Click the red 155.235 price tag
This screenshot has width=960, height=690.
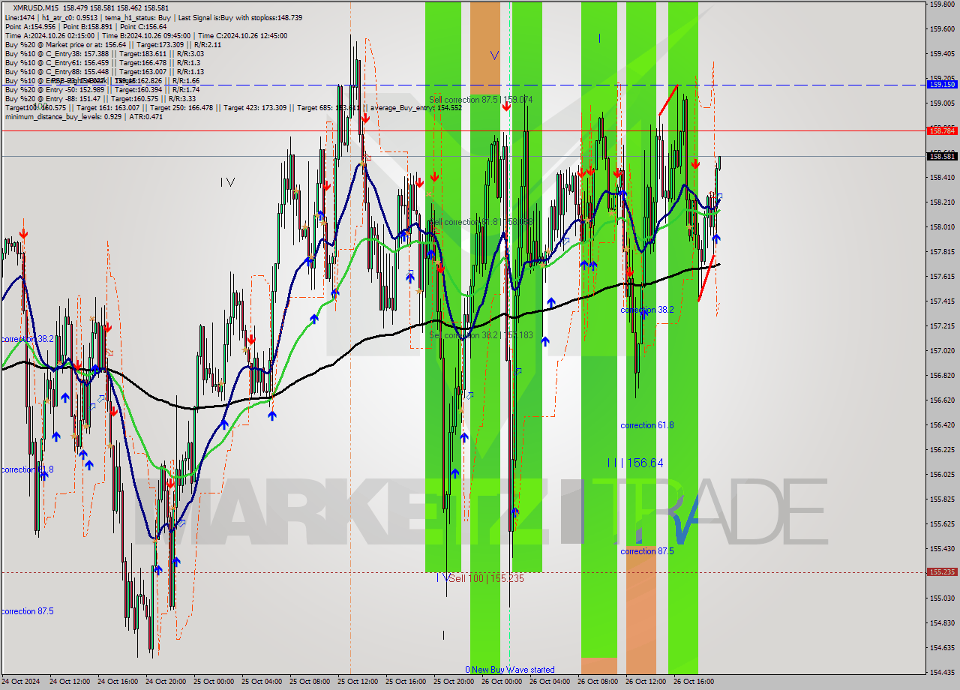click(x=942, y=571)
